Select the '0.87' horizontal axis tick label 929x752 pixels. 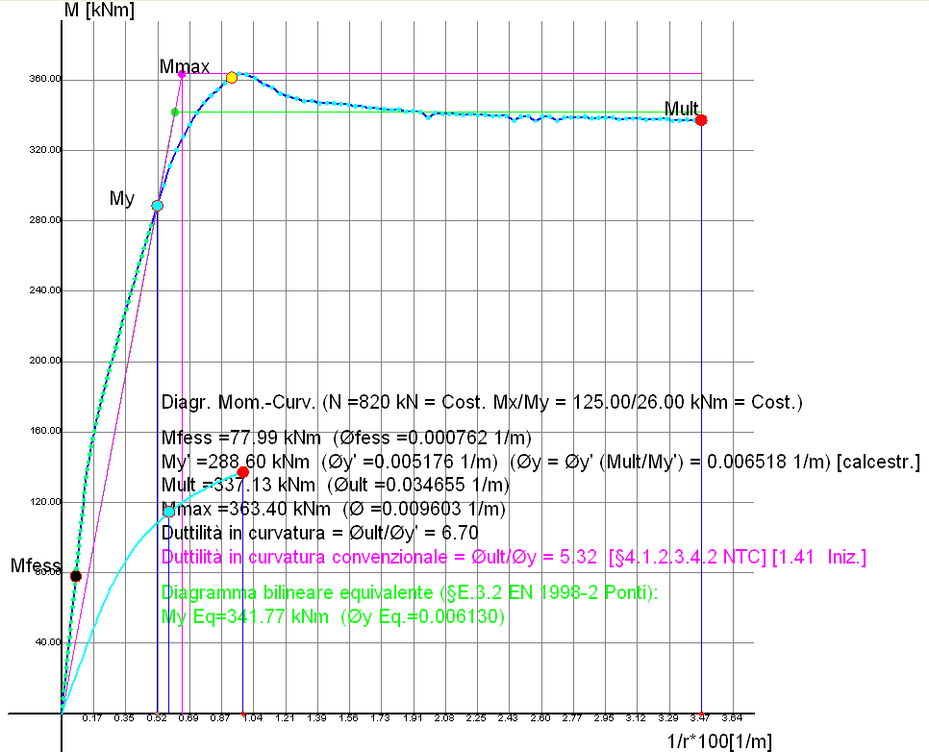(x=220, y=718)
